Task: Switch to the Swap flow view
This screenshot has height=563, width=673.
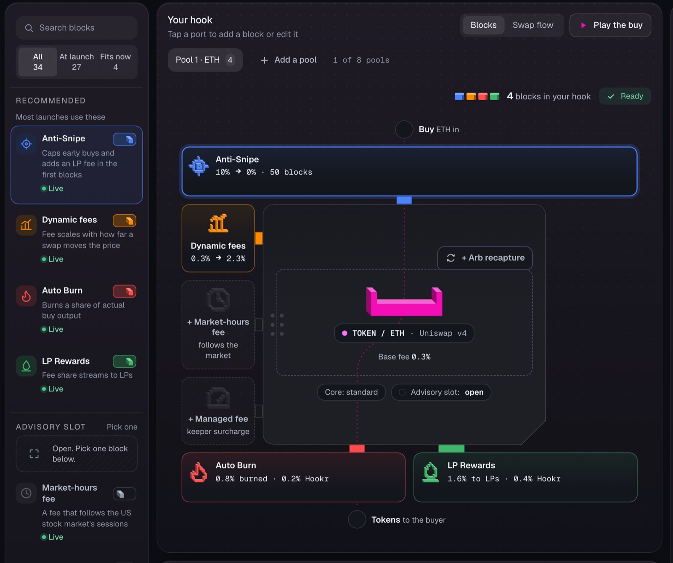Action: (533, 25)
